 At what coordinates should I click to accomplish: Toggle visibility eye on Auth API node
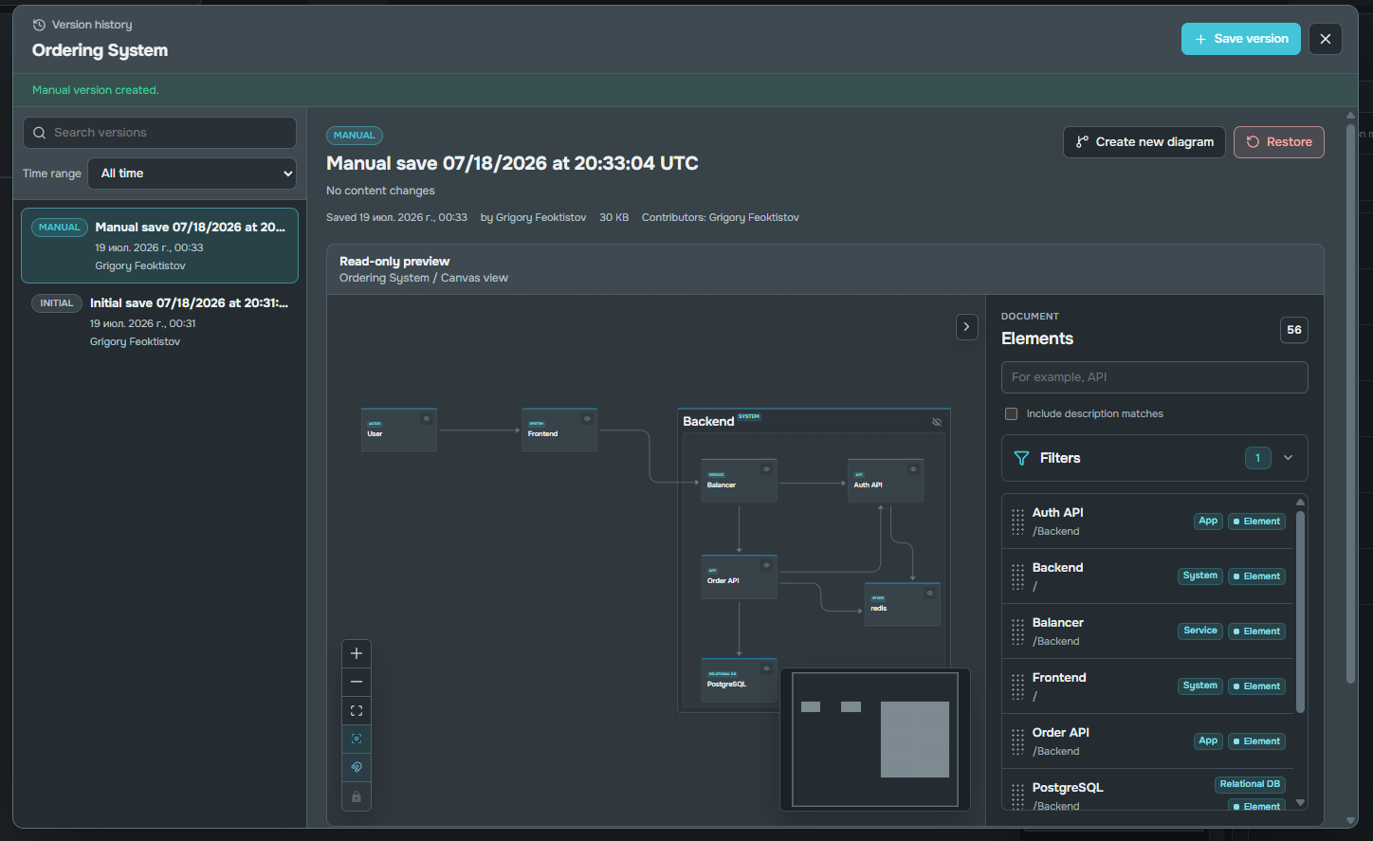[913, 469]
